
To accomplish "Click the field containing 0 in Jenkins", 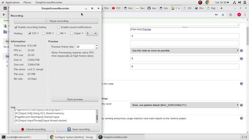I will coord(185,66).
